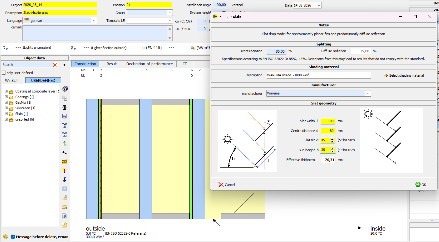Click the thermometer temperature icon

tap(65, 171)
